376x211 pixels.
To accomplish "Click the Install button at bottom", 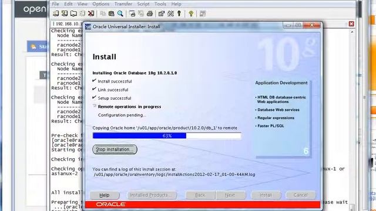I will tap(266, 195).
